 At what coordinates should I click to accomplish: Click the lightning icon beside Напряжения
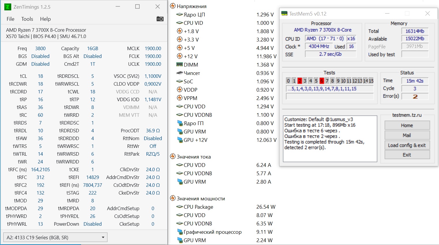173,6
